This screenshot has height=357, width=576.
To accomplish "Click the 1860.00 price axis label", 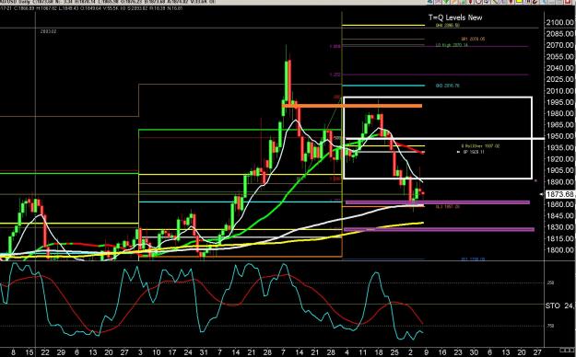I will (560, 204).
